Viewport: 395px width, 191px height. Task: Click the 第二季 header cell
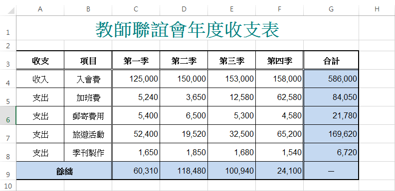point(184,60)
